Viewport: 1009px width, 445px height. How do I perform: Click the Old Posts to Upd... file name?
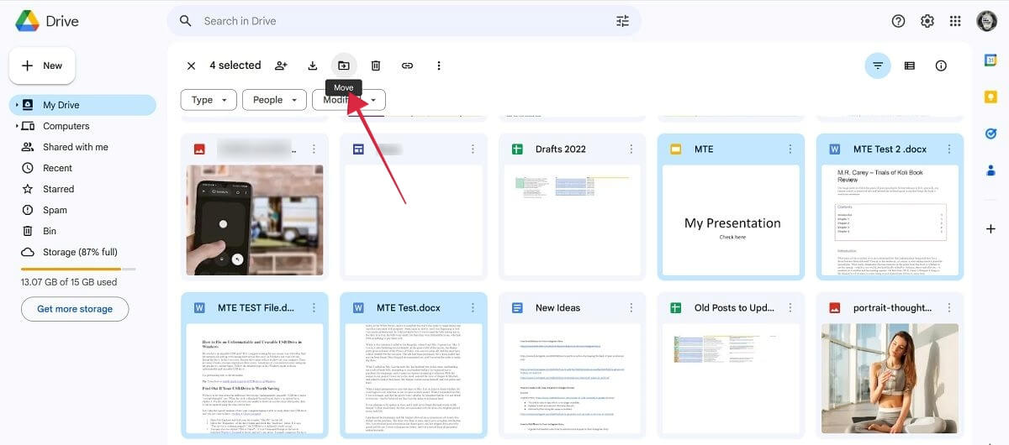click(x=734, y=307)
